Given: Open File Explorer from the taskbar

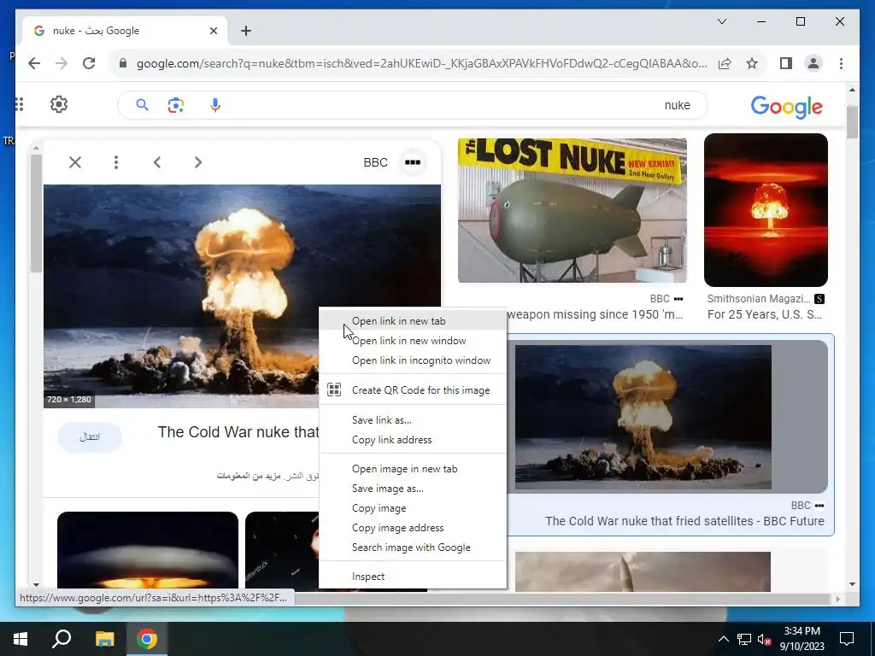Looking at the screenshot, I should click(x=104, y=639).
